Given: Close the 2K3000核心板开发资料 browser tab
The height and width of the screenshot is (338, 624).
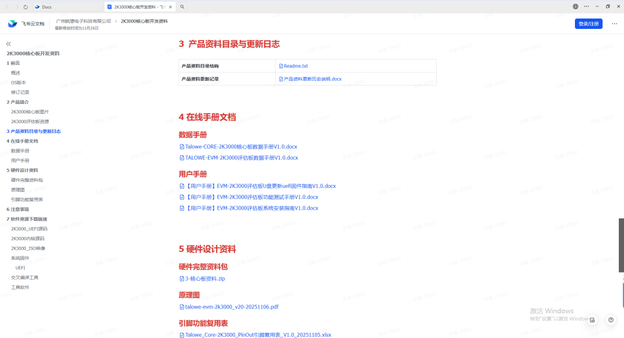Looking at the screenshot, I should click(x=170, y=7).
